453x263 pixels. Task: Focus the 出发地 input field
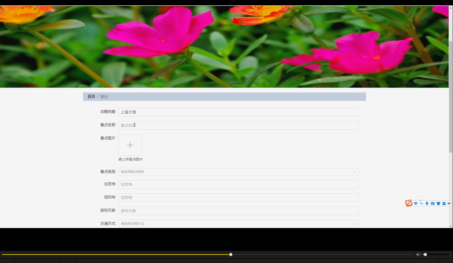tap(238, 184)
